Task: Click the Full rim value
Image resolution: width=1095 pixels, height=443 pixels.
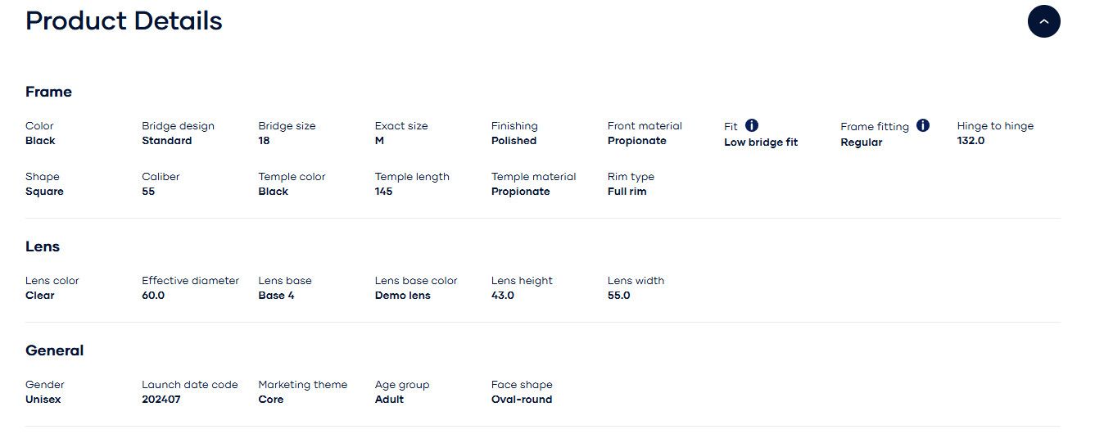Action: coord(627,192)
